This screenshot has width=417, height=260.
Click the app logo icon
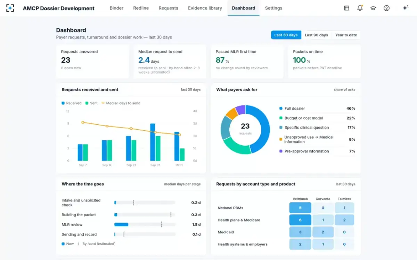tap(10, 8)
